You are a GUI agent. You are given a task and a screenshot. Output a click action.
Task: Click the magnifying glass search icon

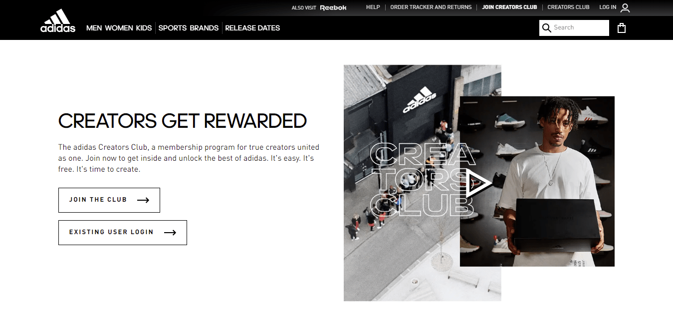[x=547, y=28]
